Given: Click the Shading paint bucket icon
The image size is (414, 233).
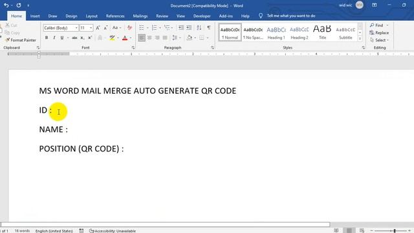Looking at the screenshot, I should coord(190,38).
